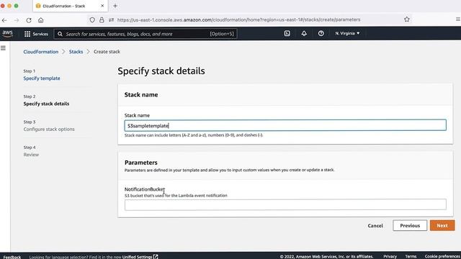Click the Parameters section heading
Screen dimensions: 461x259
pos(141,163)
